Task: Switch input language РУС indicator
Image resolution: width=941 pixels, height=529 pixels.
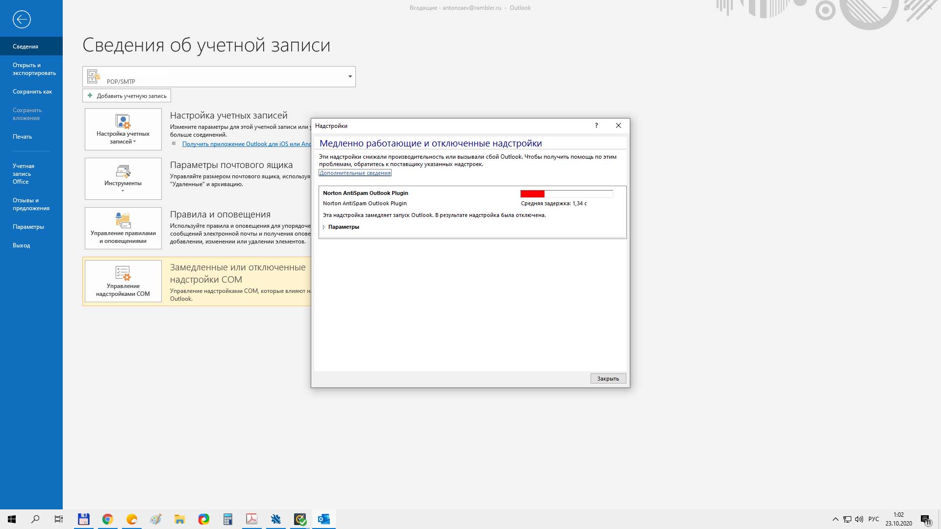Action: pos(874,519)
